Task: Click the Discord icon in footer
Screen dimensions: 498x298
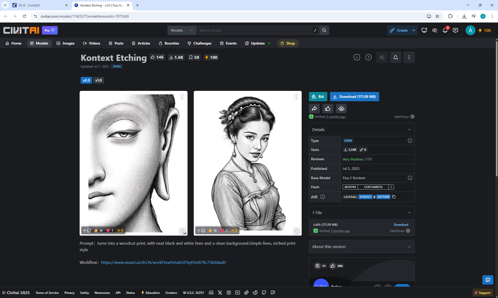Action: tap(211, 293)
